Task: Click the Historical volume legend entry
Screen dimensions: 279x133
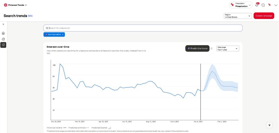Action: tap(56, 128)
